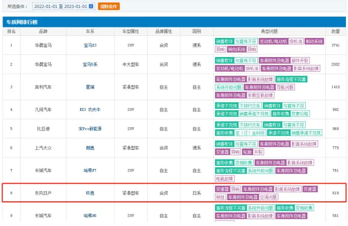Select 中大型车 in the 宝马5系 row
Viewport: 348px width, 226px height.
pyautogui.click(x=131, y=64)
